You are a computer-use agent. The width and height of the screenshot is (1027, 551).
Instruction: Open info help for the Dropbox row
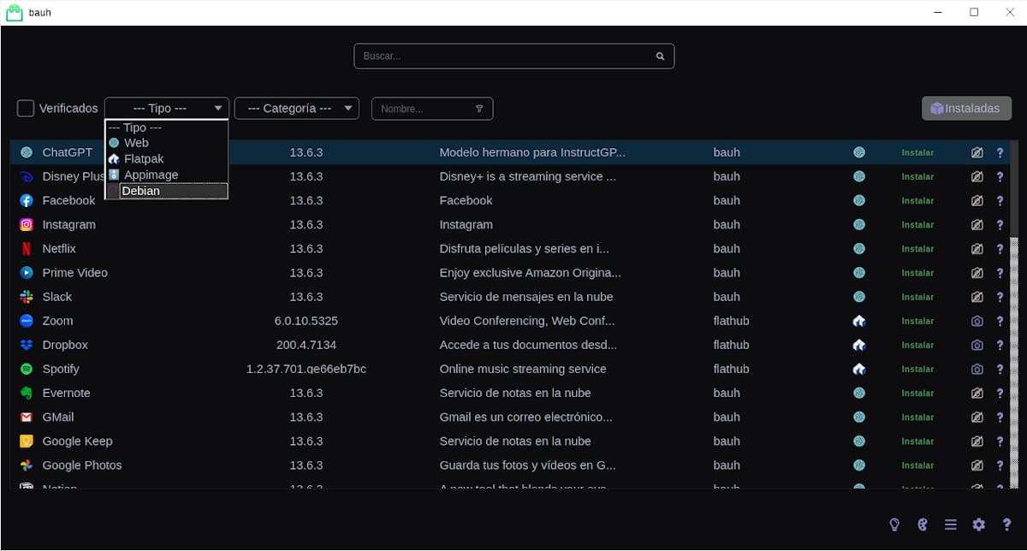1000,345
